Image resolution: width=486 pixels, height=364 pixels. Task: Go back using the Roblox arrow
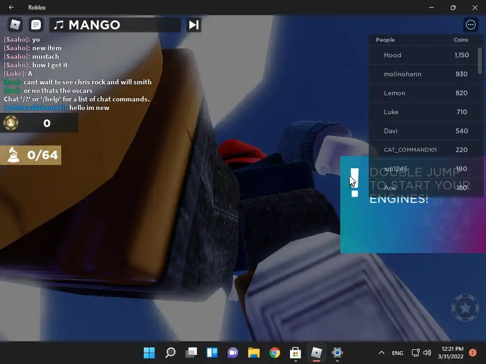point(11,8)
